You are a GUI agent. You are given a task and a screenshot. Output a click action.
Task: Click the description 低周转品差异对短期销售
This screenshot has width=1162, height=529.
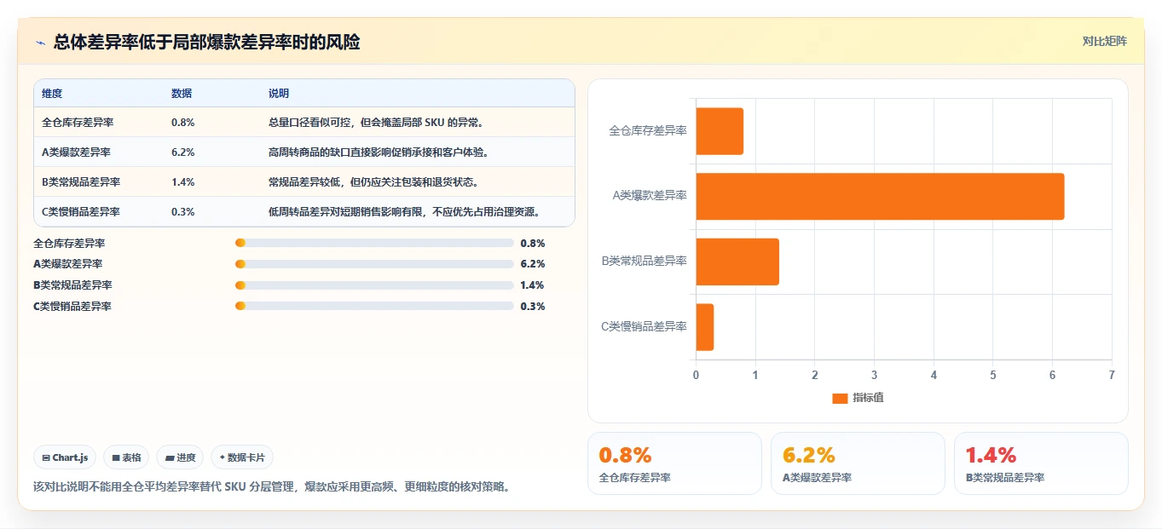(x=406, y=212)
